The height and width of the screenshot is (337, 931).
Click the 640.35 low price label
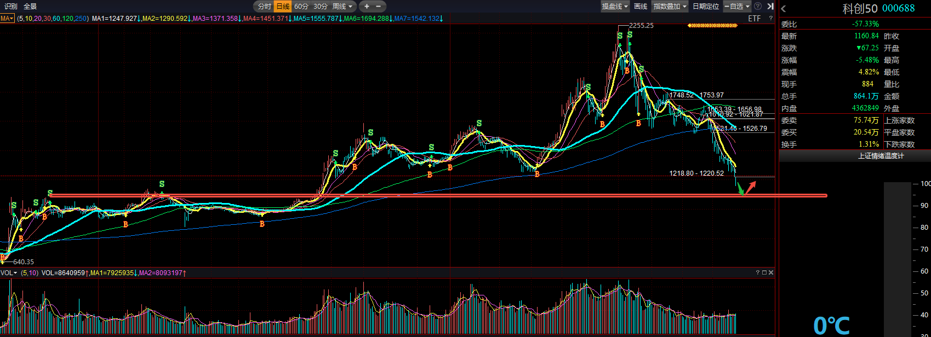[x=24, y=262]
